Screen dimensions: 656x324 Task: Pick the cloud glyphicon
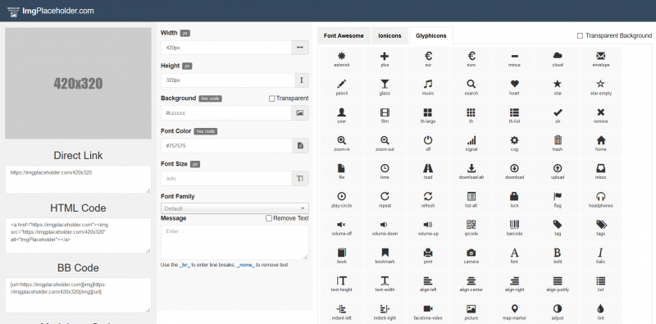(x=558, y=60)
